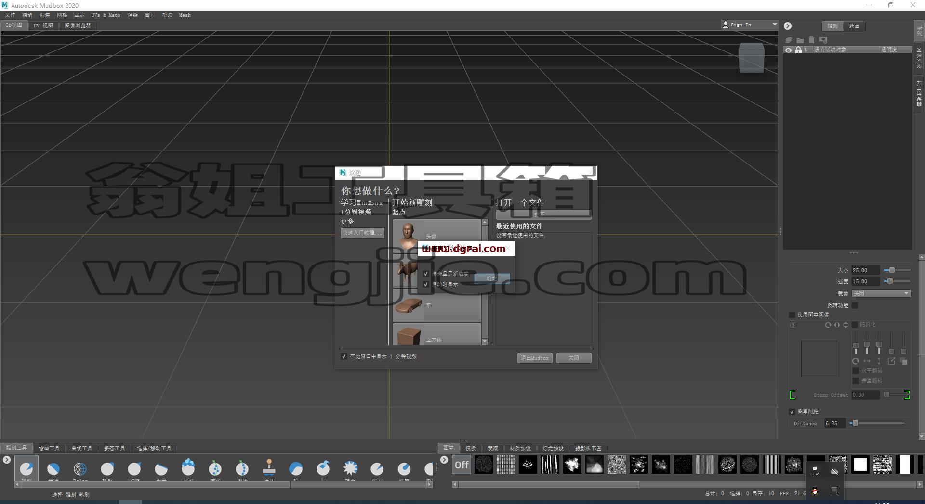
Task: Open the 文件 (File) menu
Action: (10, 15)
